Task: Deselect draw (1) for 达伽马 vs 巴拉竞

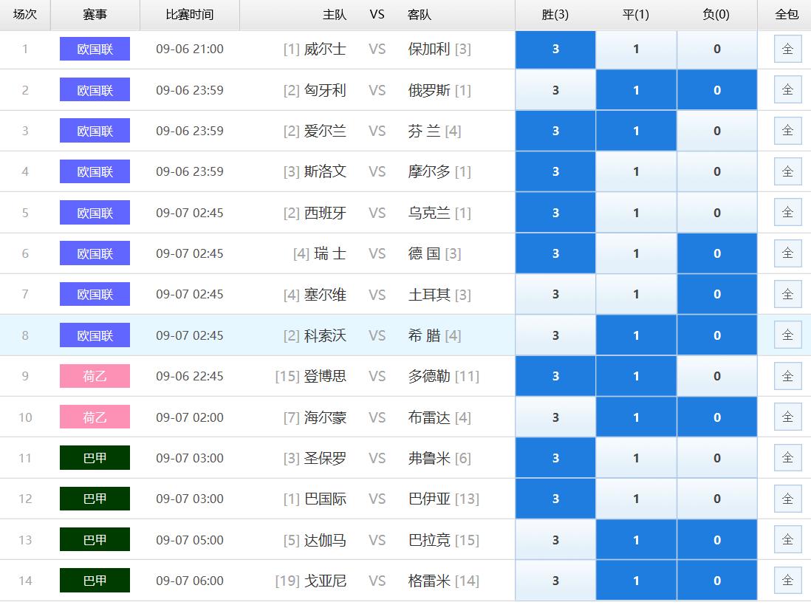Action: tap(636, 540)
